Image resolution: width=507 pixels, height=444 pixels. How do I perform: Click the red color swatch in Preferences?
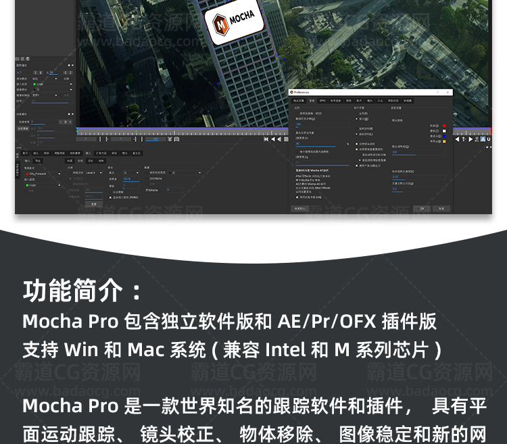click(444, 126)
